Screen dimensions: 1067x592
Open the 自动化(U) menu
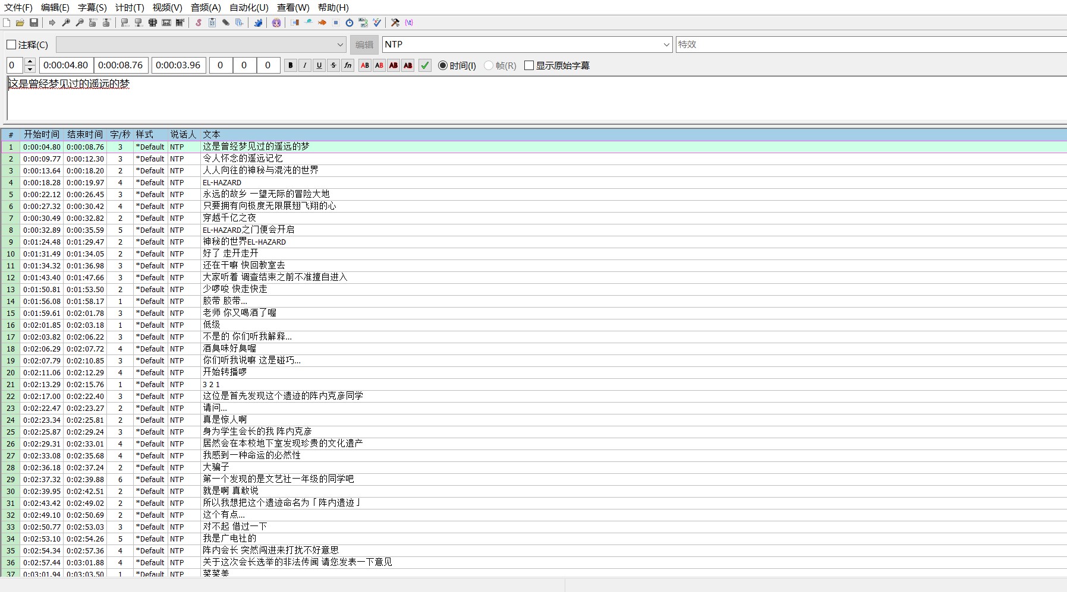point(249,8)
